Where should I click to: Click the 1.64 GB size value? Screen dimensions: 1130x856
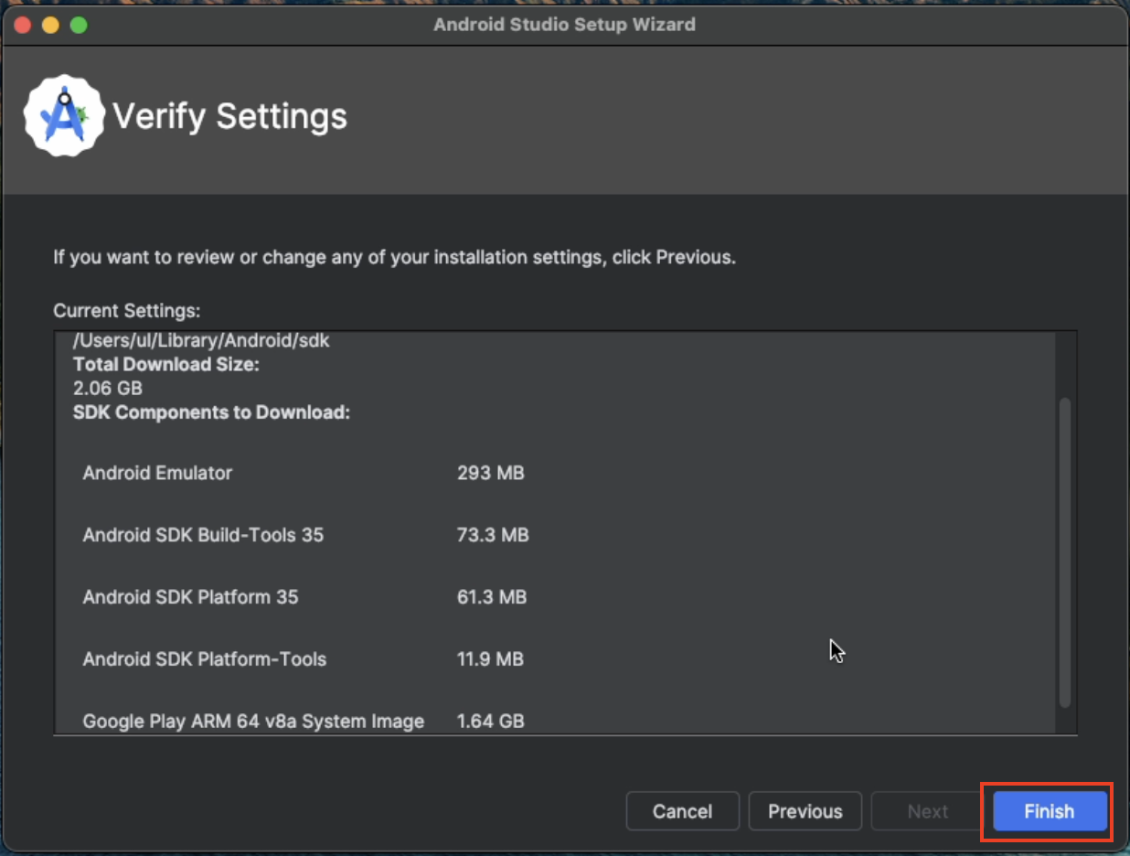coord(491,721)
